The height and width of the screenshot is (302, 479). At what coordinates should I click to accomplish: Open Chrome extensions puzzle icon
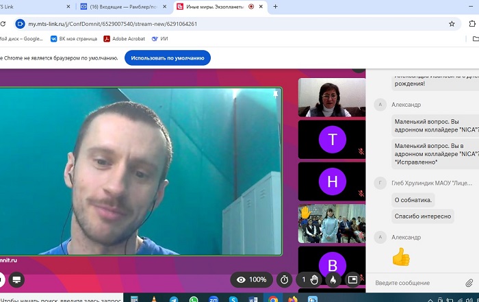point(474,23)
